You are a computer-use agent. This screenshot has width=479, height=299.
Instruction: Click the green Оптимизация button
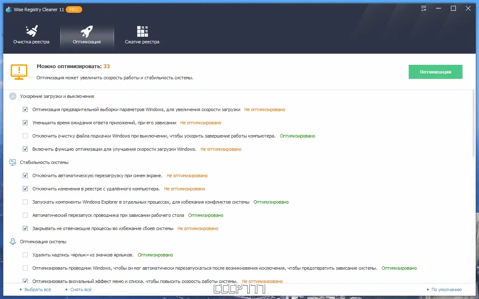pyautogui.click(x=435, y=72)
